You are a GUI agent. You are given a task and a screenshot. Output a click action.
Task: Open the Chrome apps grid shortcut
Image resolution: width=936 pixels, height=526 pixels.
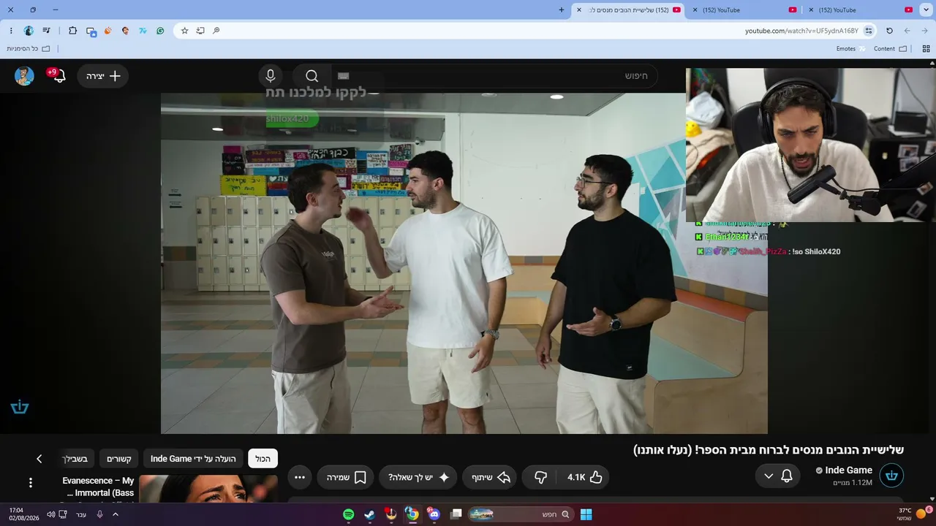click(x=926, y=49)
